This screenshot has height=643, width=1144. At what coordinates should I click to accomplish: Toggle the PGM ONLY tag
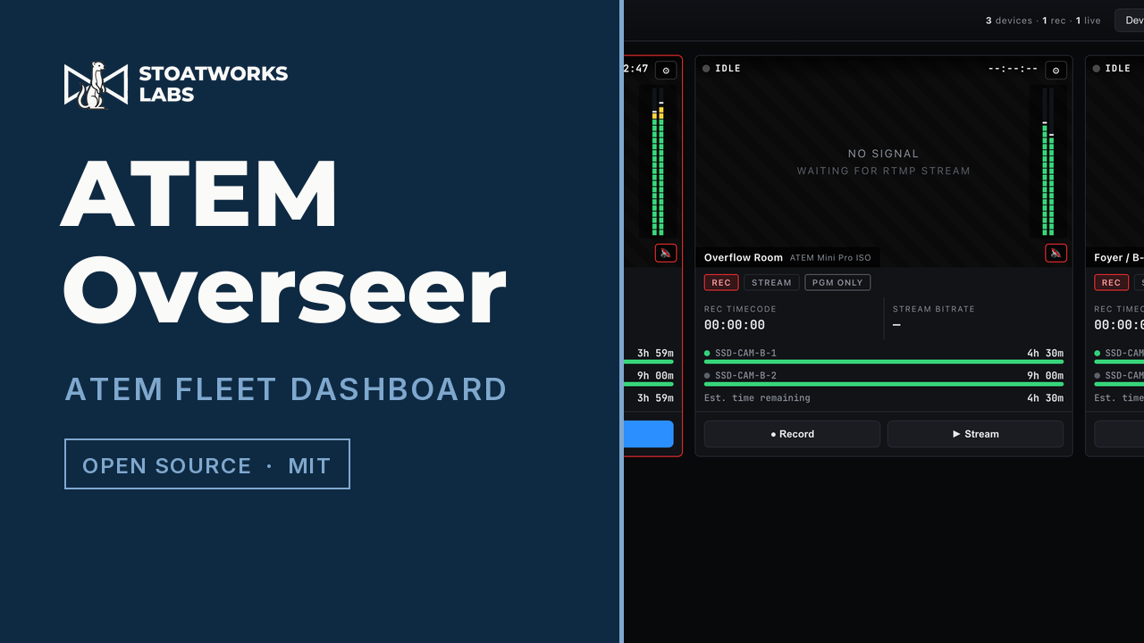point(837,283)
